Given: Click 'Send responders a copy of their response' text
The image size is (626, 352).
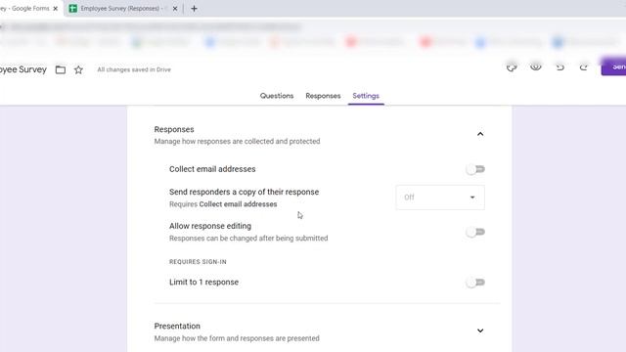Looking at the screenshot, I should 244,192.
